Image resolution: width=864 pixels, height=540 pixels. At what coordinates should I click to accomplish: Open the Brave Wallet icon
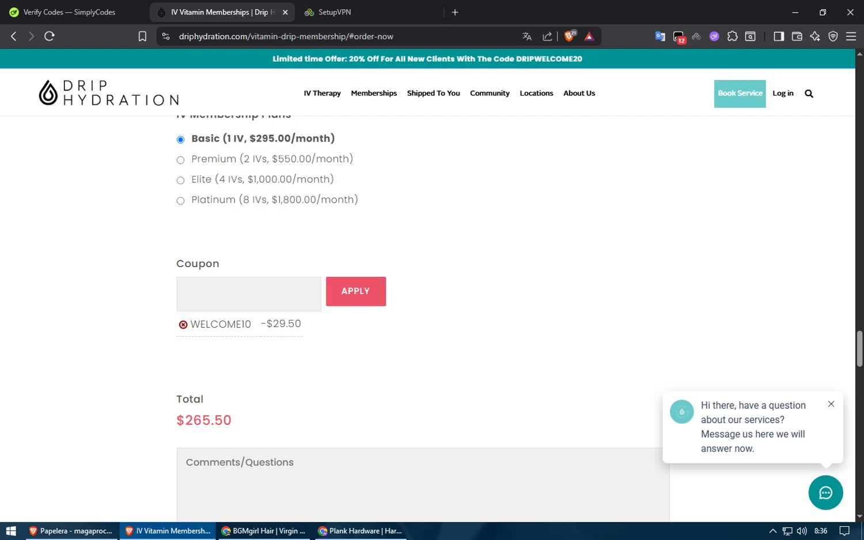pyautogui.click(x=797, y=36)
